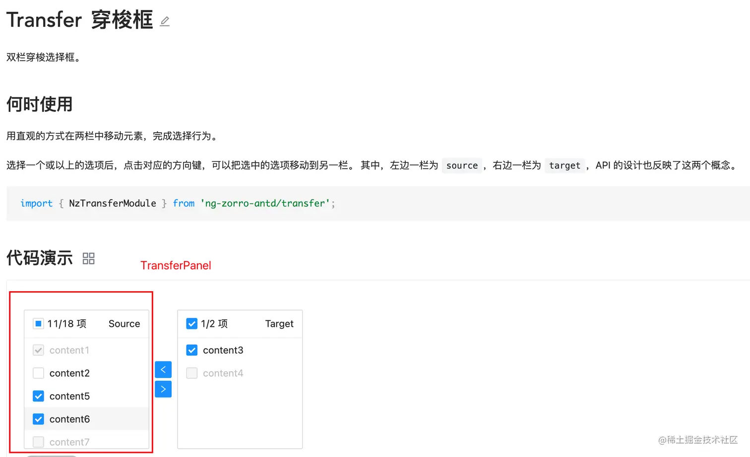Uncheck the content6 checkbox
This screenshot has width=750, height=457.
click(x=38, y=419)
